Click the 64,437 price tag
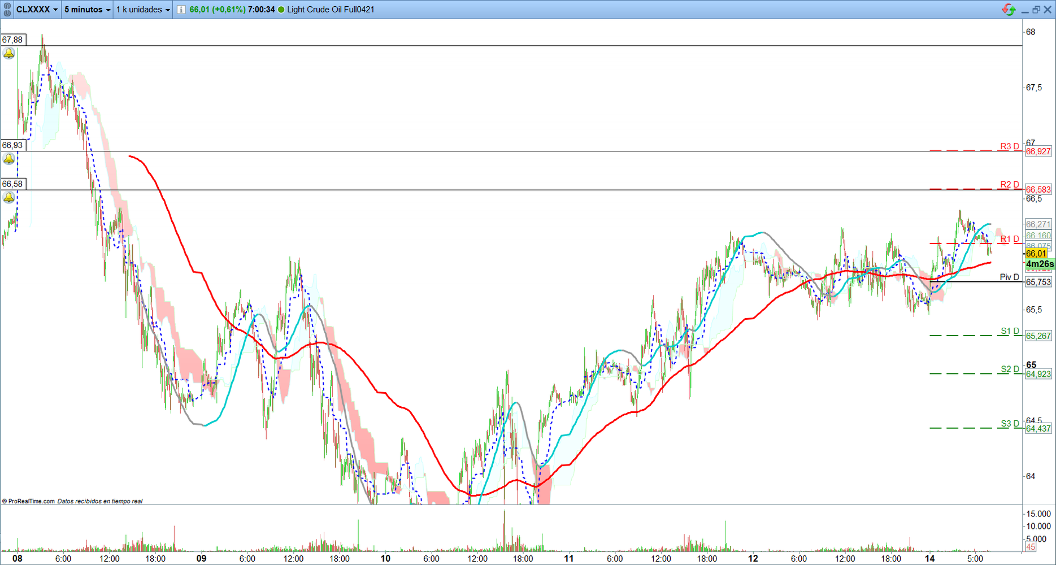1056x565 pixels. coord(1038,429)
